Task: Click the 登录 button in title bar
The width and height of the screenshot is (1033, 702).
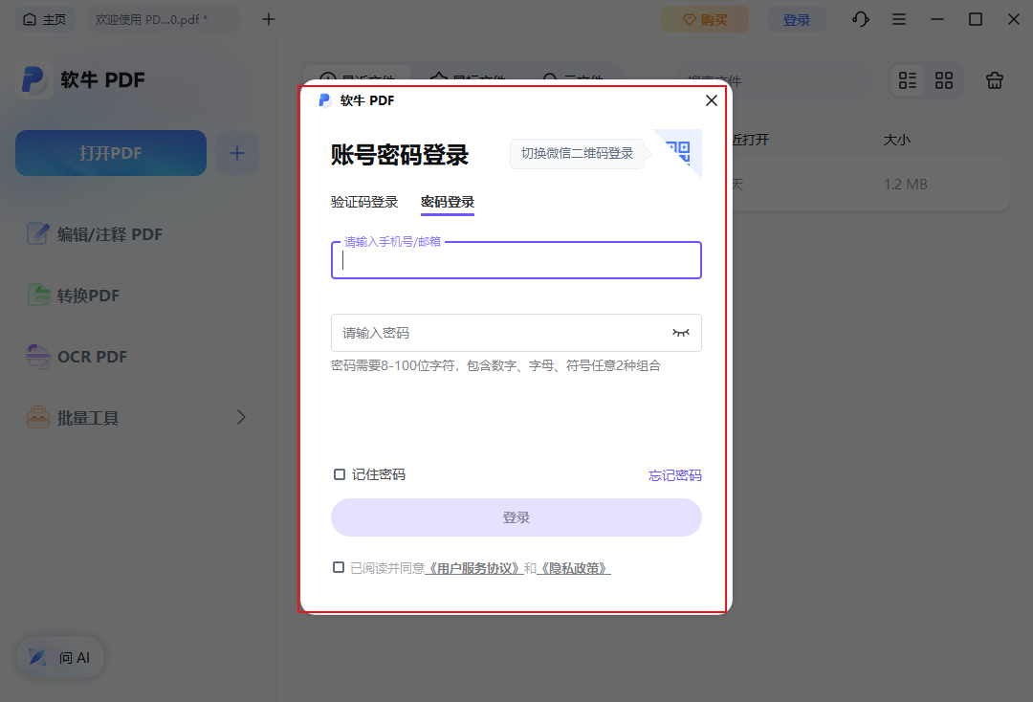Action: (797, 20)
